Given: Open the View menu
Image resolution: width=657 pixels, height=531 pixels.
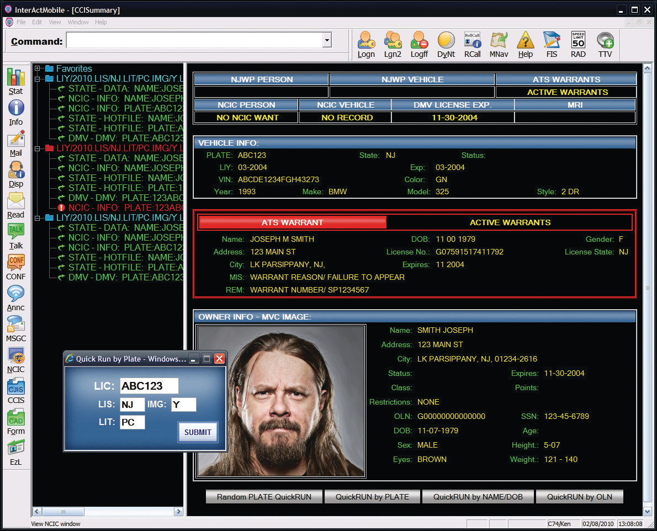Looking at the screenshot, I should (x=55, y=22).
